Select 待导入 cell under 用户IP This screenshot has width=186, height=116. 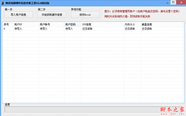pos(26,29)
